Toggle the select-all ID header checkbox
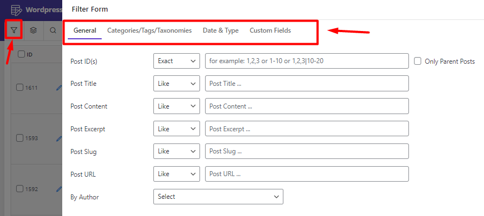The width and height of the screenshot is (484, 216). coord(21,54)
